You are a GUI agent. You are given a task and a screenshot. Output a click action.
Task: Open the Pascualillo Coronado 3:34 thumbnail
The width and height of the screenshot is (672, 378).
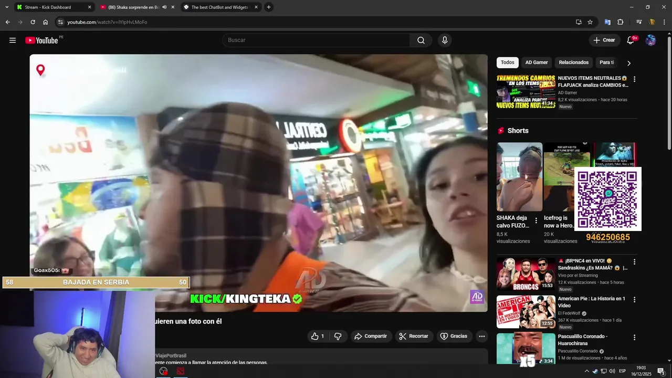526,349
